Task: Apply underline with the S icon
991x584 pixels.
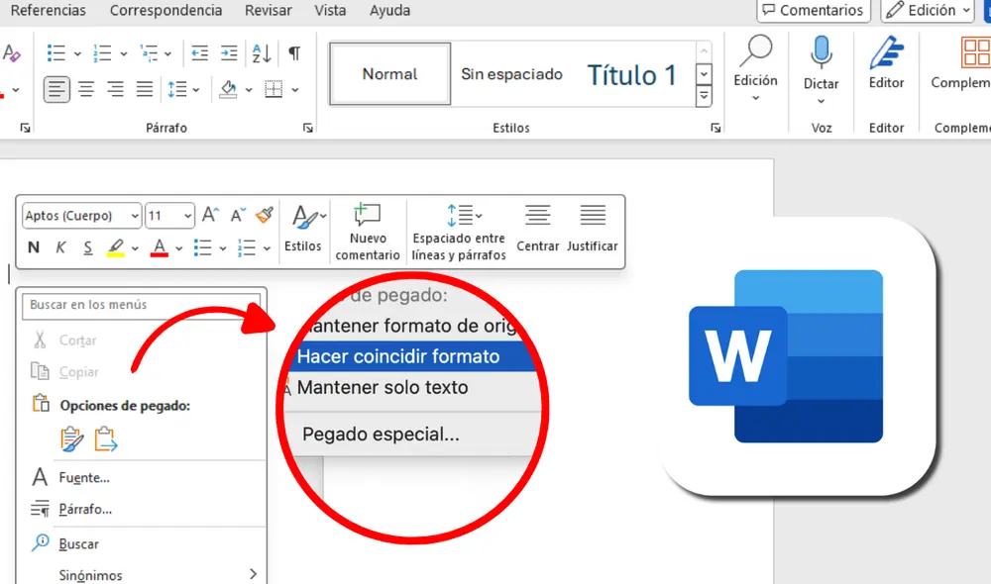Action: 85,247
